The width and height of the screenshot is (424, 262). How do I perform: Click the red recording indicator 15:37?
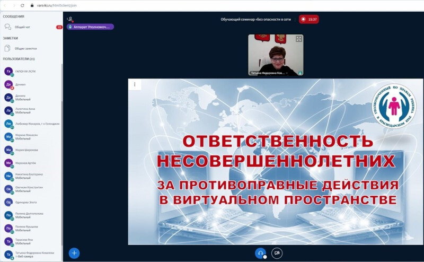pos(308,19)
